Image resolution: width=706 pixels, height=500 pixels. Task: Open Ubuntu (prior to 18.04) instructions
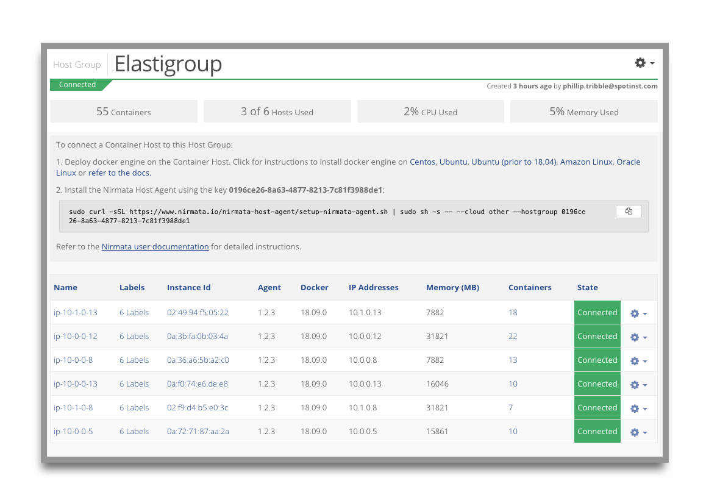(514, 162)
